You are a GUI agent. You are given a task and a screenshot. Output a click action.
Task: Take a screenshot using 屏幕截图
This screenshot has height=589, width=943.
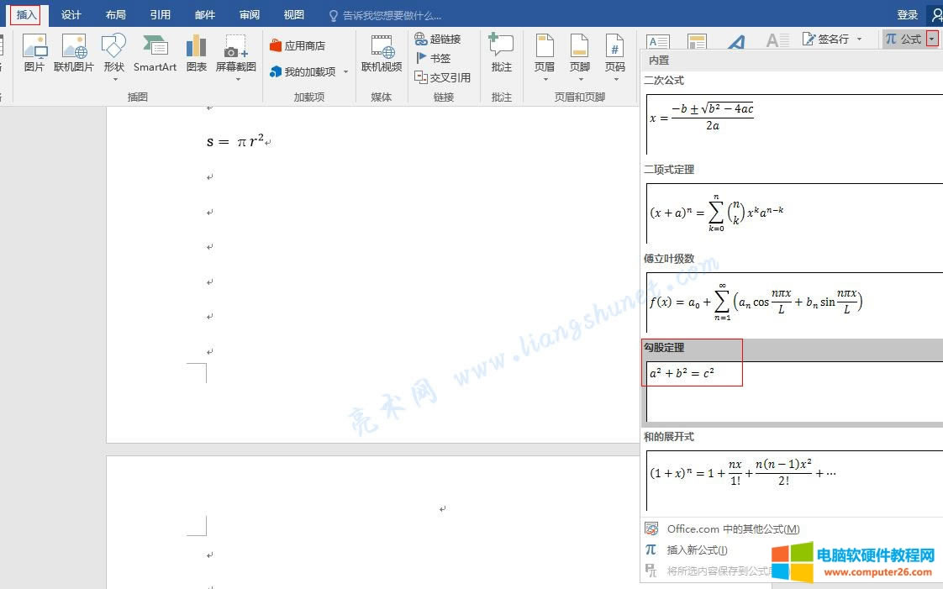tap(235, 53)
